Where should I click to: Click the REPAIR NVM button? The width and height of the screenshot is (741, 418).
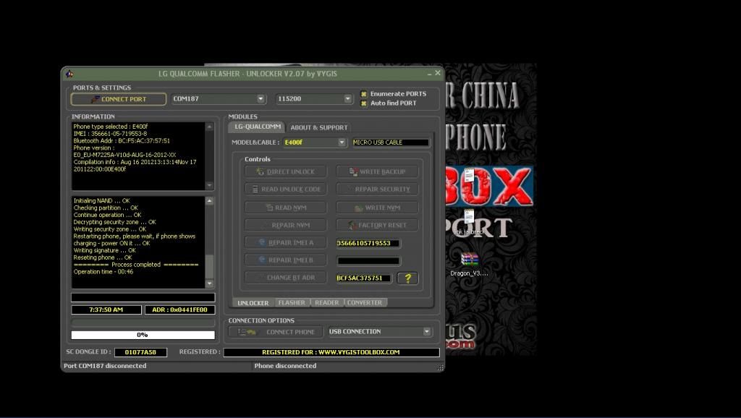[x=285, y=226]
